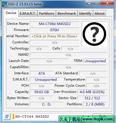
Task: Click the Over-Provision value 4.6 MB (0.01%)
Action: [x=92, y=92]
